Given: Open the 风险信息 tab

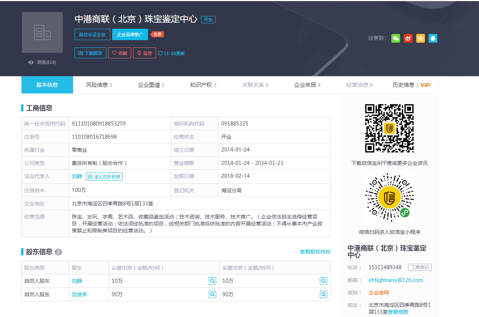Looking at the screenshot, I should pyautogui.click(x=99, y=85).
